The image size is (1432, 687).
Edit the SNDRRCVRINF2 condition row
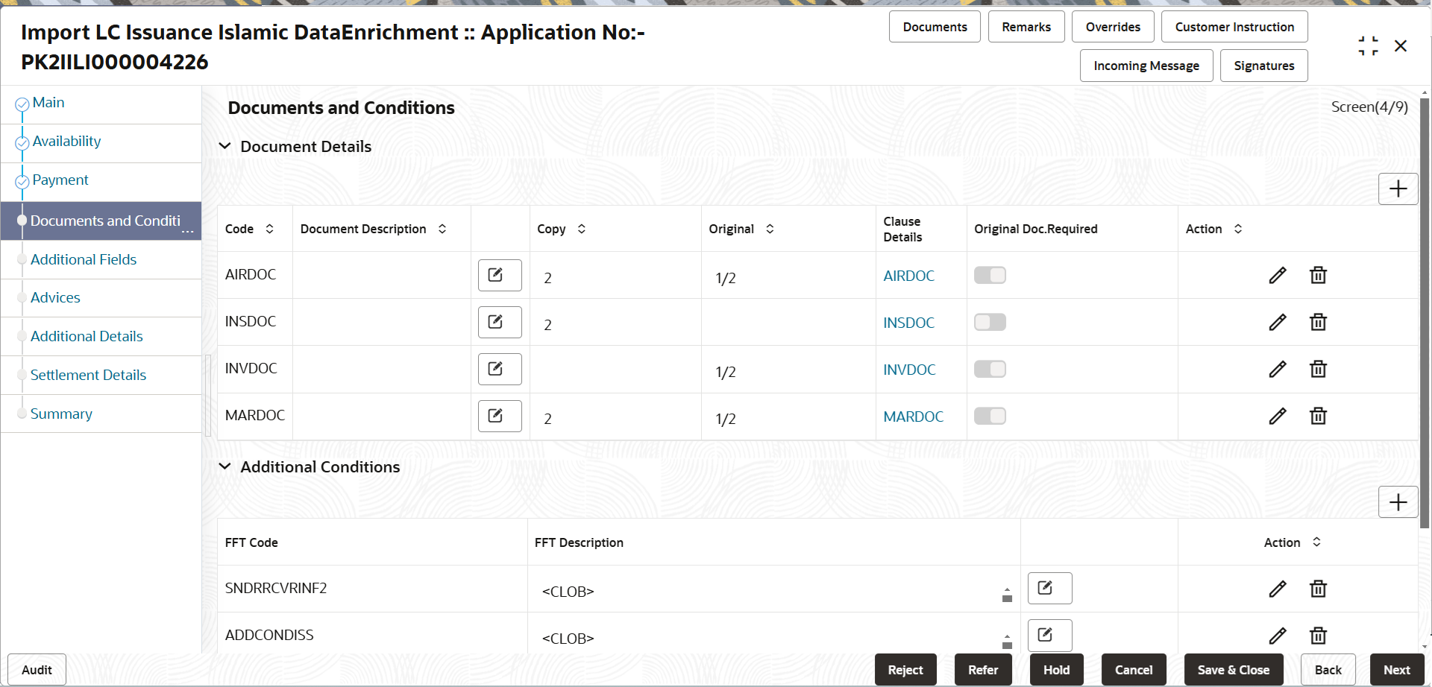pyautogui.click(x=1278, y=589)
